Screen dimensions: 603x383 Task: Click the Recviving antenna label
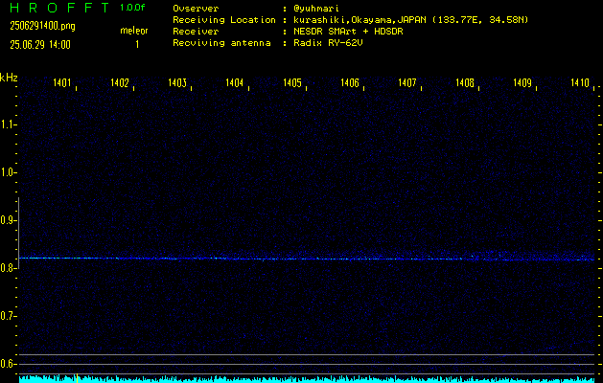(x=221, y=43)
